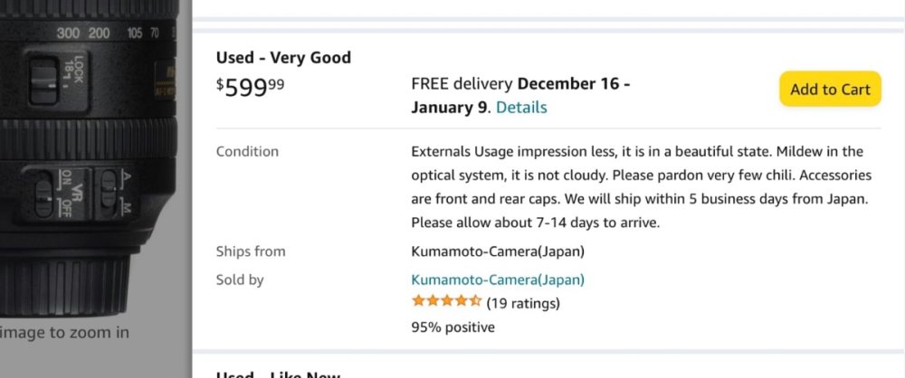Click the Ships from label
Image resolution: width=905 pixels, height=378 pixels.
tap(251, 251)
